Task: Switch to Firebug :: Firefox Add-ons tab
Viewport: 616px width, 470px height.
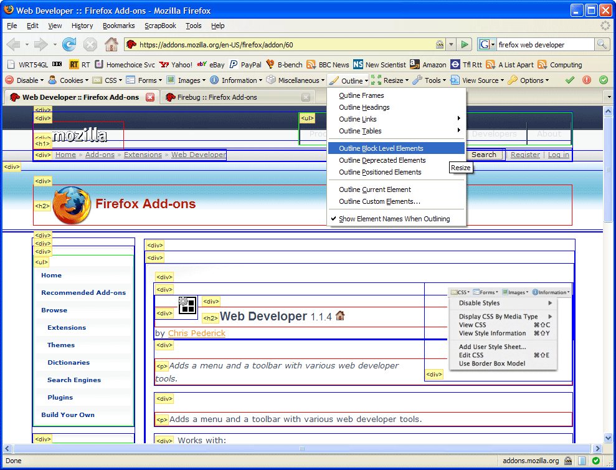Action: coord(217,97)
